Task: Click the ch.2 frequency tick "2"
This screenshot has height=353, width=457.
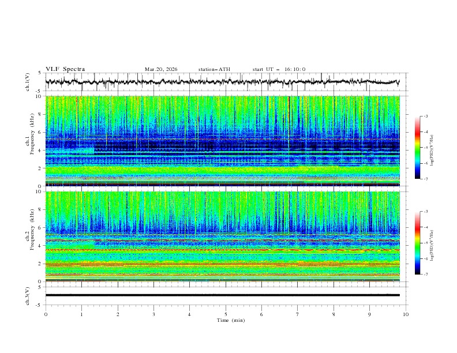Action: [x=40, y=264]
